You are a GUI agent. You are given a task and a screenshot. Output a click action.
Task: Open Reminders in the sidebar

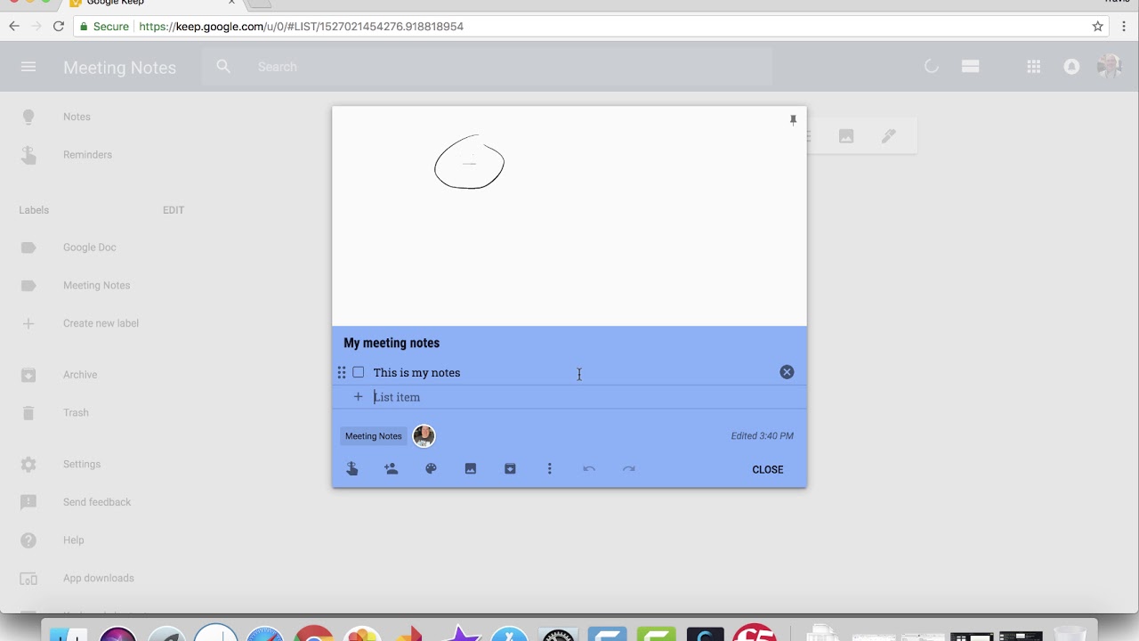click(x=87, y=155)
